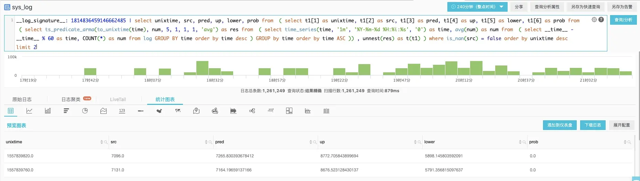The image size is (640, 181).
Task: Select the column chart icon
Action: (x=48, y=111)
